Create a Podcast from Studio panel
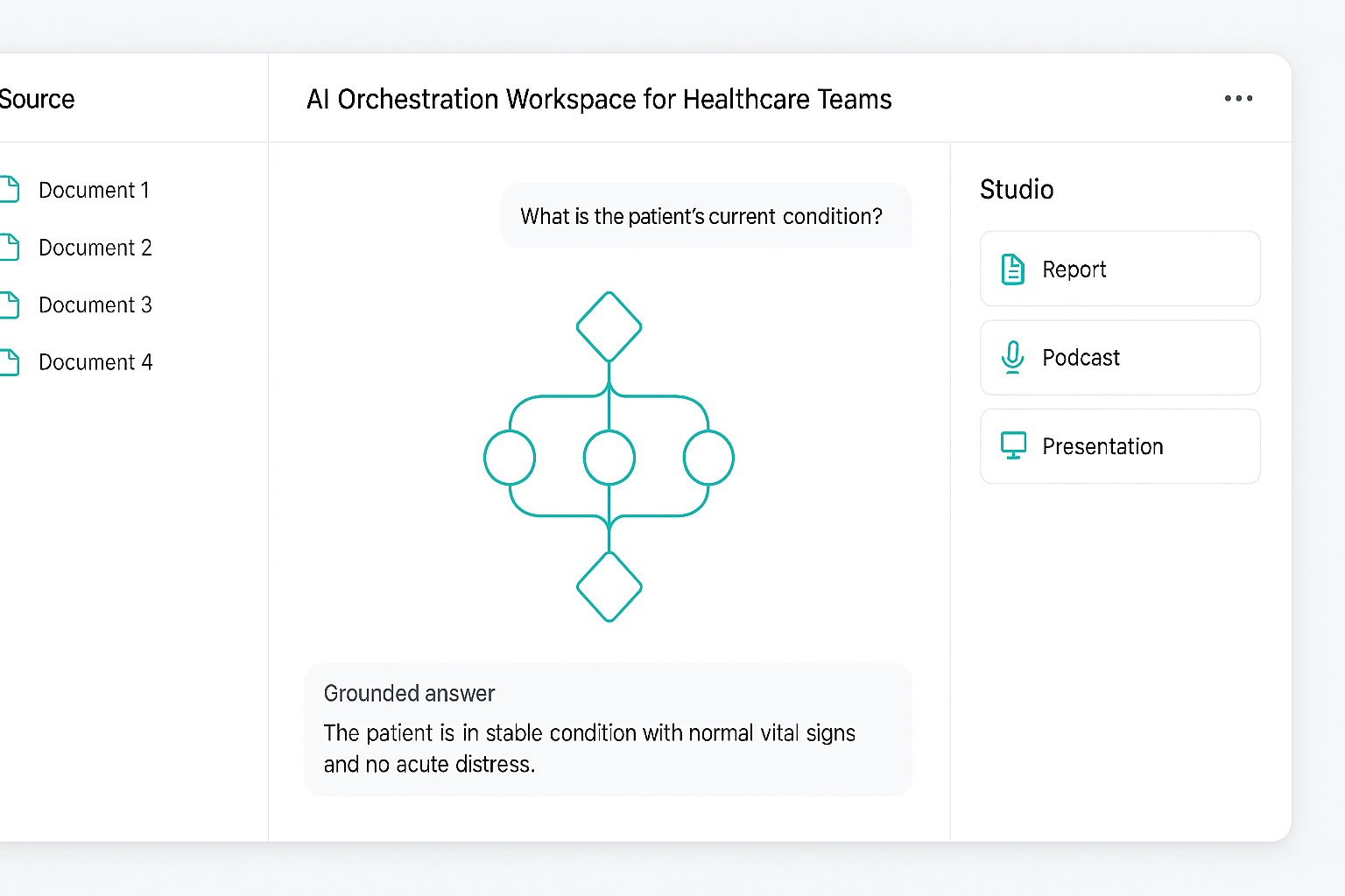 point(1119,357)
